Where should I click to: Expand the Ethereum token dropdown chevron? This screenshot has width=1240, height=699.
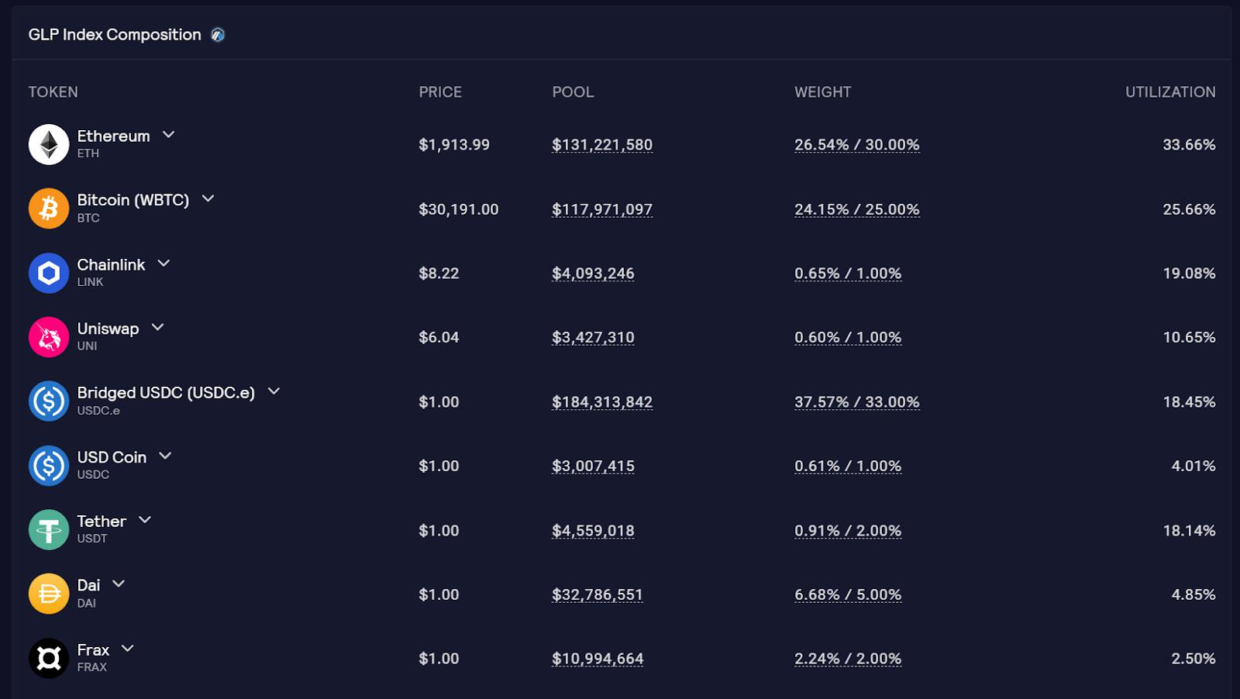(x=168, y=135)
